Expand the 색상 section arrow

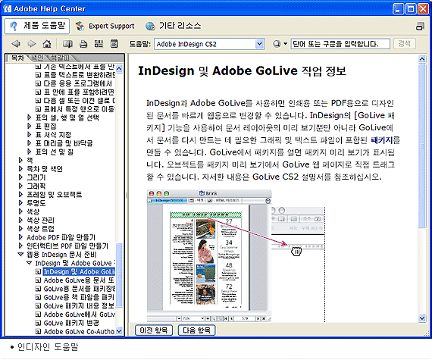tap(20, 211)
